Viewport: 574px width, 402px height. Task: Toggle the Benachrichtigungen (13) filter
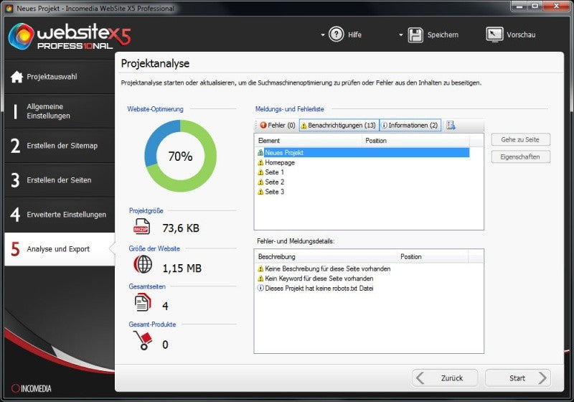[339, 125]
